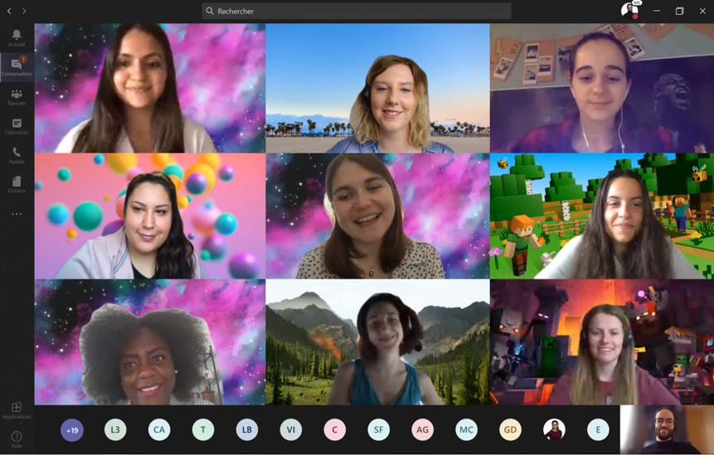The width and height of the screenshot is (714, 455).
Task: Open the Calendrier view
Action: point(17,126)
